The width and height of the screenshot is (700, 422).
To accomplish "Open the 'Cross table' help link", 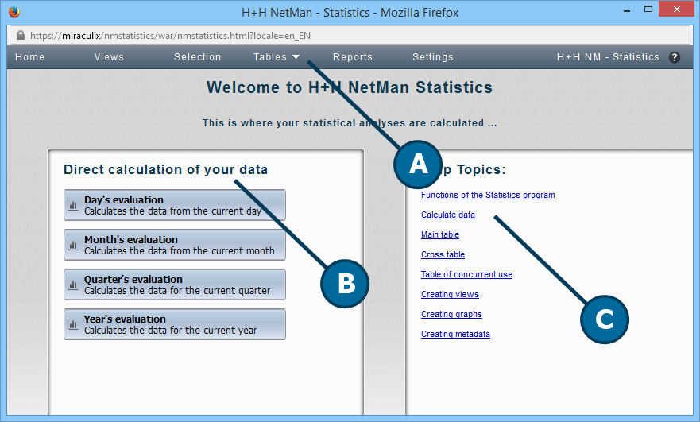I will (x=443, y=254).
